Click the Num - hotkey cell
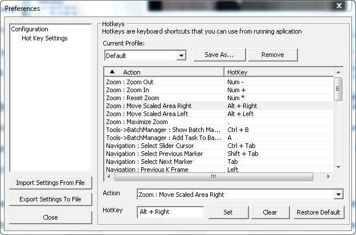The width and height of the screenshot is (356, 235). click(279, 82)
